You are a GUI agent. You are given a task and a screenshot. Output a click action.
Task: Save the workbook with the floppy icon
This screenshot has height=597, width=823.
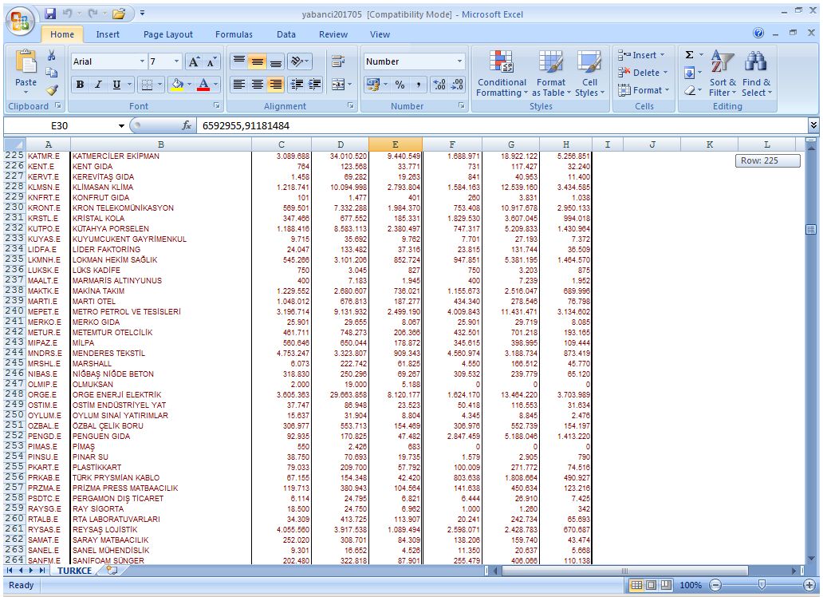50,14
